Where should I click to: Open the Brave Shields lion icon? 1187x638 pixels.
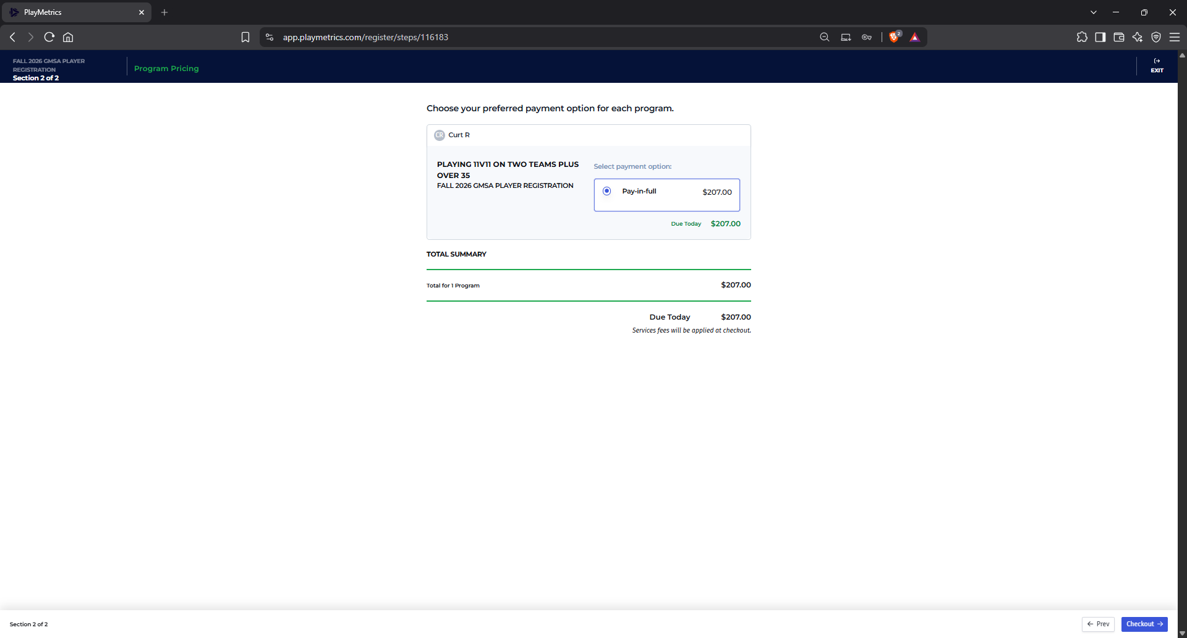click(x=894, y=37)
